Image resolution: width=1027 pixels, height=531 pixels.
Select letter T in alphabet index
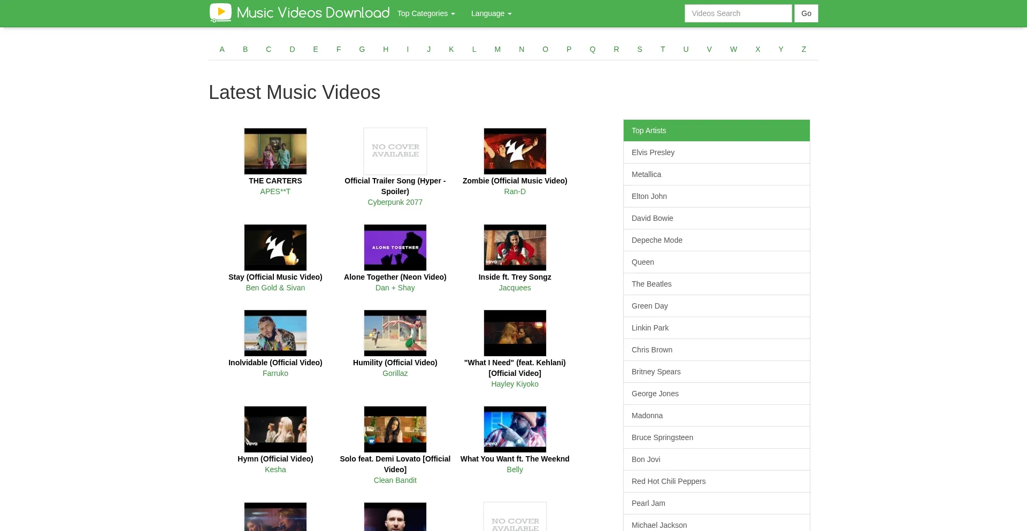(663, 49)
